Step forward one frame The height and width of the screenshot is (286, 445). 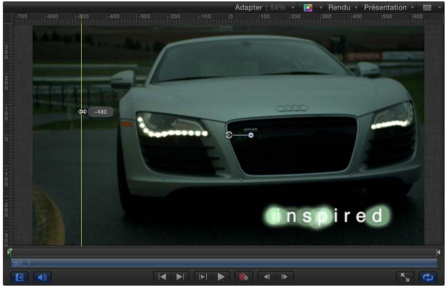(284, 276)
